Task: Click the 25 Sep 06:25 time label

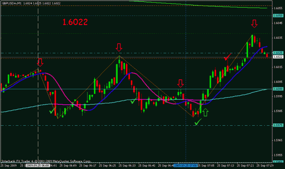Action: (107, 165)
